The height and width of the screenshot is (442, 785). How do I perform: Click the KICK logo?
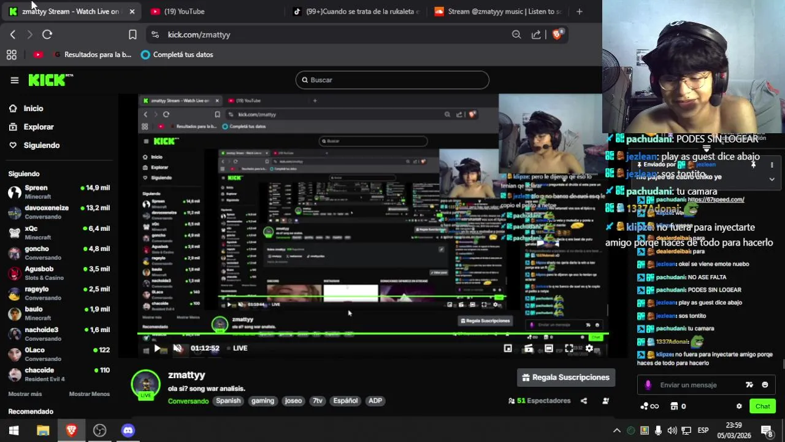click(x=50, y=80)
